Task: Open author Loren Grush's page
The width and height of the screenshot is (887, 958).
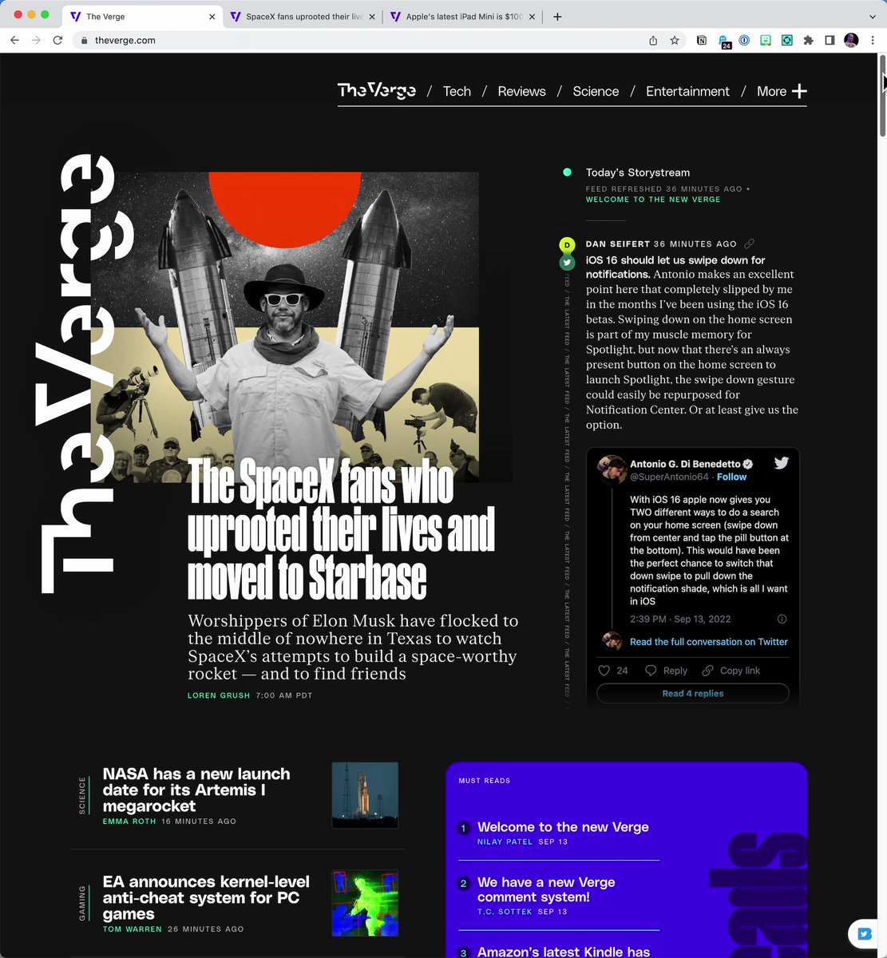Action: (219, 695)
